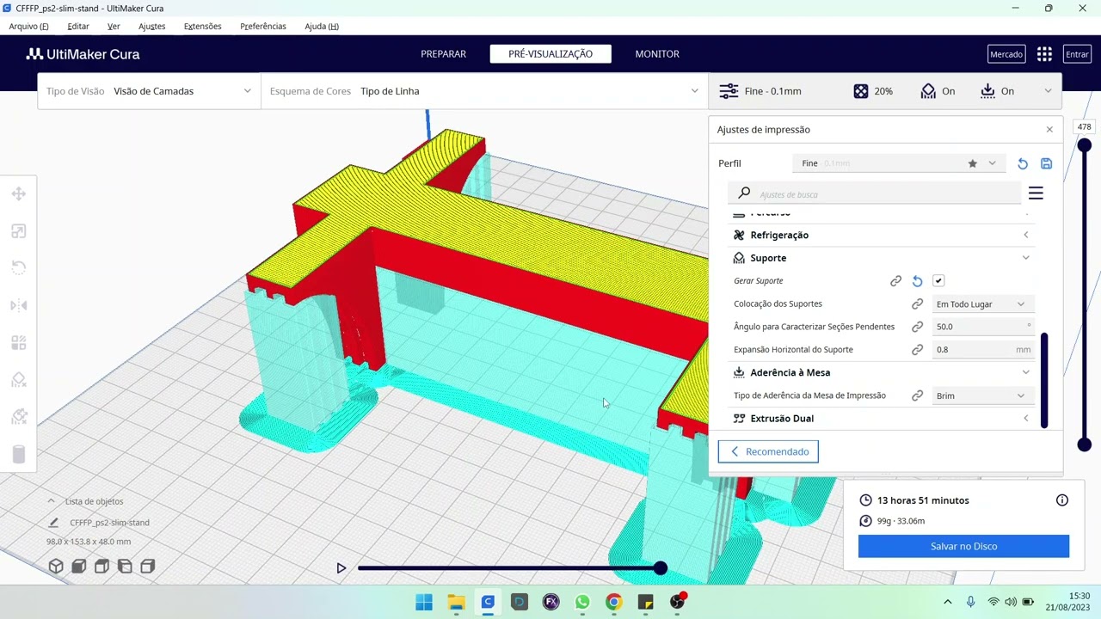This screenshot has height=619, width=1101.
Task: Click the link icon for Gerar Suporte
Action: click(895, 281)
